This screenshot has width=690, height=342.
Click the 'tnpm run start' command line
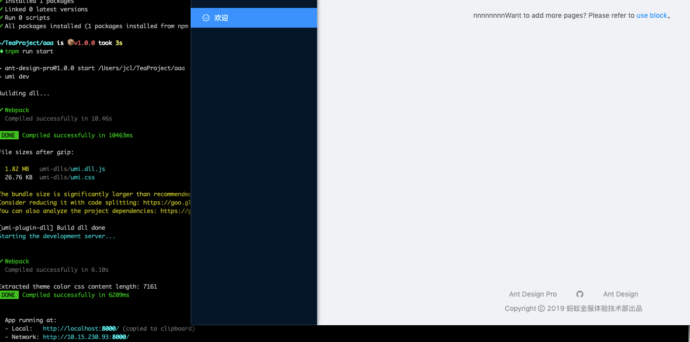pos(29,51)
